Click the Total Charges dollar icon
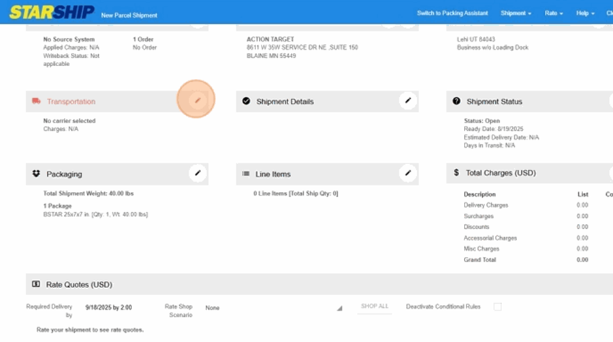This screenshot has width=613, height=342. tap(456, 173)
